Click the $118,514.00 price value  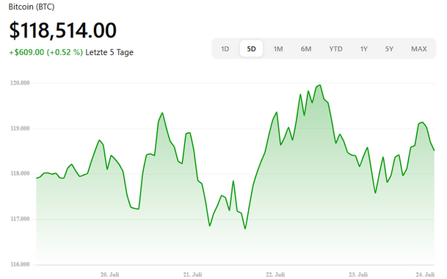(62, 30)
